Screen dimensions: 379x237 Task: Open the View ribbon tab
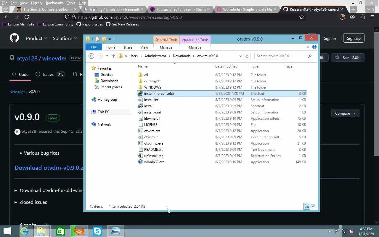(x=144, y=47)
